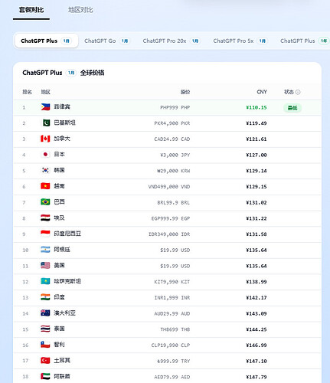Image resolution: width=330 pixels, height=383 pixels.
Task: Click the price INR1,999 INR
Action: tap(172, 298)
